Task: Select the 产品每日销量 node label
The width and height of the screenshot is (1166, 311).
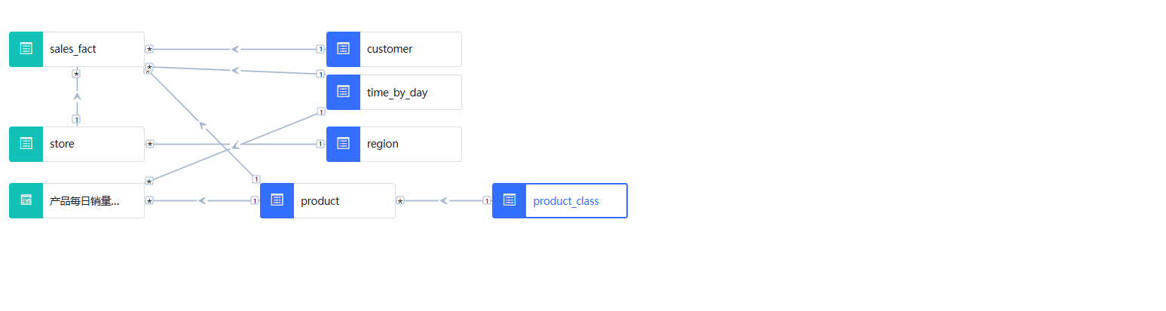Action: click(x=84, y=201)
